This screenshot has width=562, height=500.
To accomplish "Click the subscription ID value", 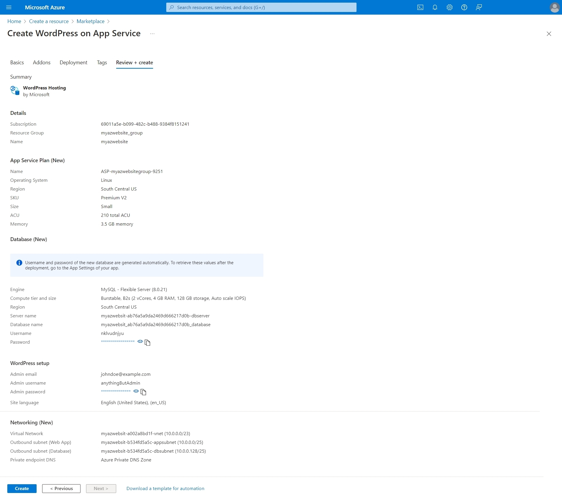I will (x=145, y=124).
